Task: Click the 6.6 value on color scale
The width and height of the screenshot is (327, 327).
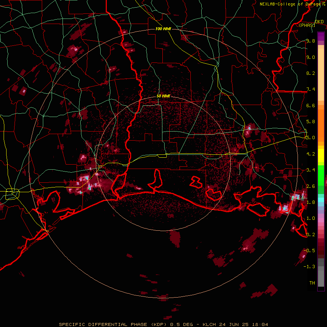Action: coord(311,105)
